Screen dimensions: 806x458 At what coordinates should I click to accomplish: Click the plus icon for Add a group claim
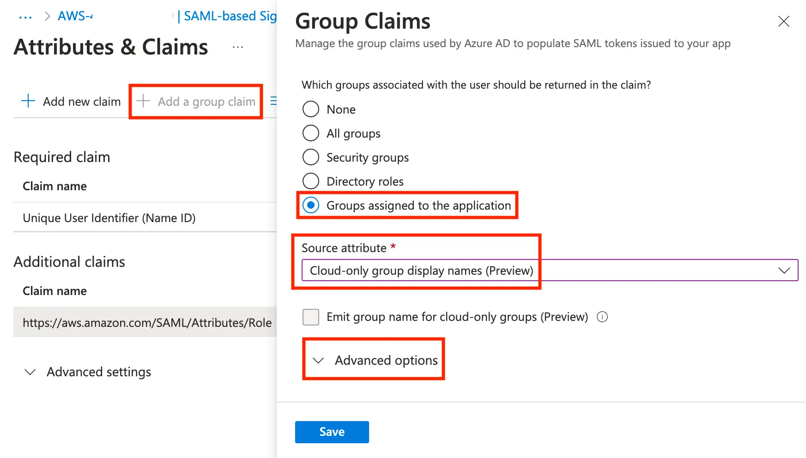click(143, 101)
